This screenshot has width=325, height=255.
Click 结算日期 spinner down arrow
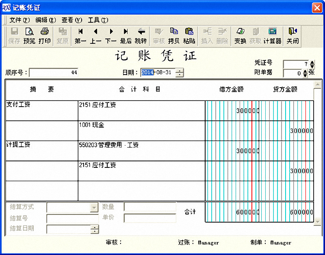pyautogui.click(x=95, y=231)
